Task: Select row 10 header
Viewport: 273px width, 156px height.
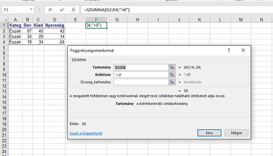Action: pyautogui.click(x=4, y=75)
